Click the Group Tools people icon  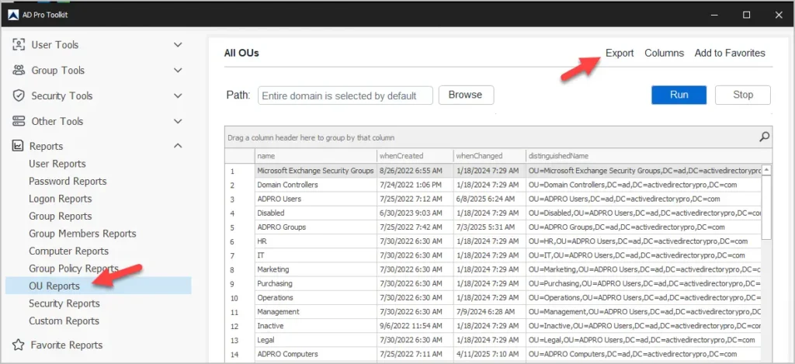19,70
